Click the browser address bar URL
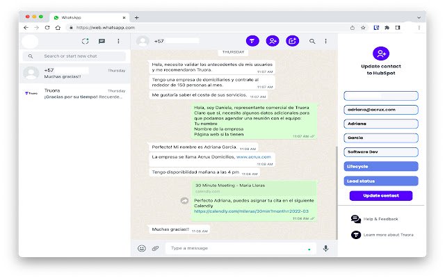This screenshot has width=445, height=278. (105, 28)
